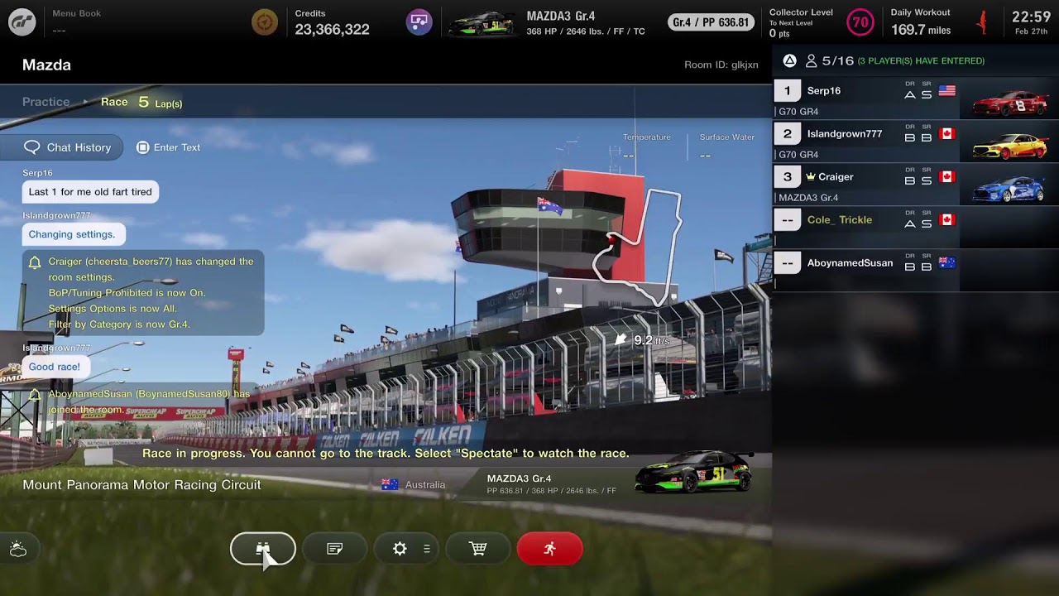The width and height of the screenshot is (1059, 596).
Task: Click the Canadian flag beside Cole_ Trickle
Action: pos(947,220)
